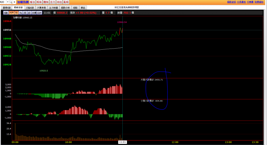Toggle the 浮 option button
267x145 pixels.
(25, 13)
